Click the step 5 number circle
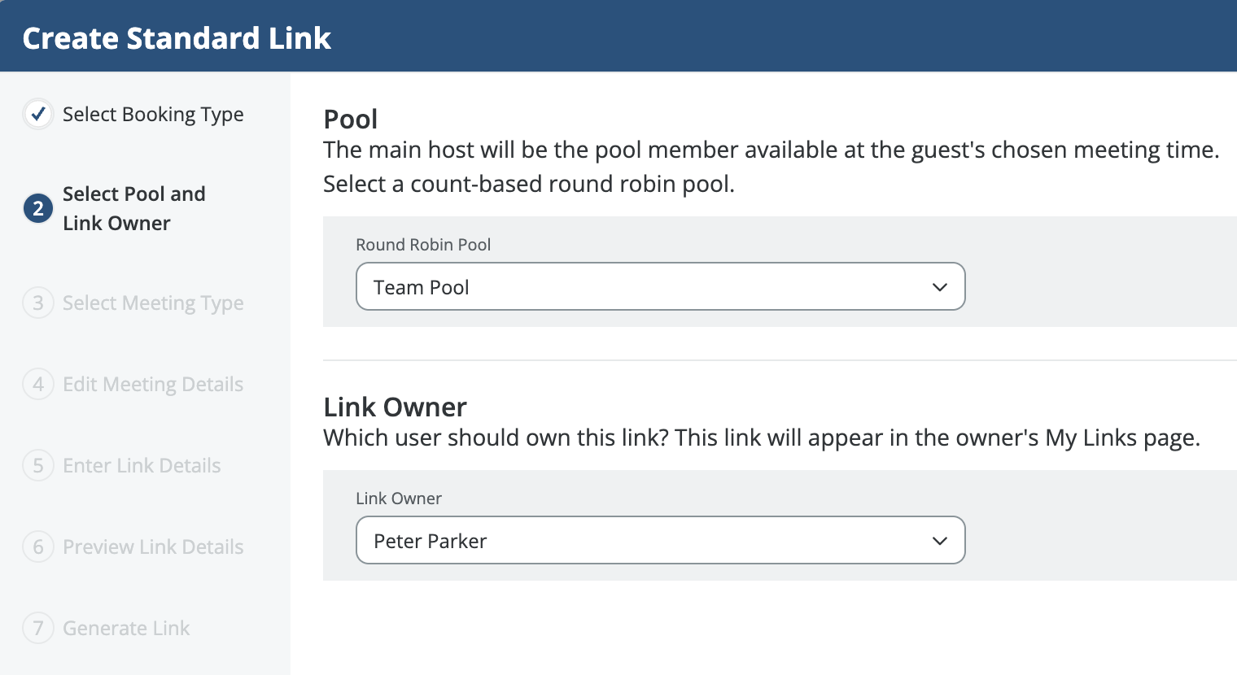The image size is (1237, 675). pyautogui.click(x=37, y=466)
